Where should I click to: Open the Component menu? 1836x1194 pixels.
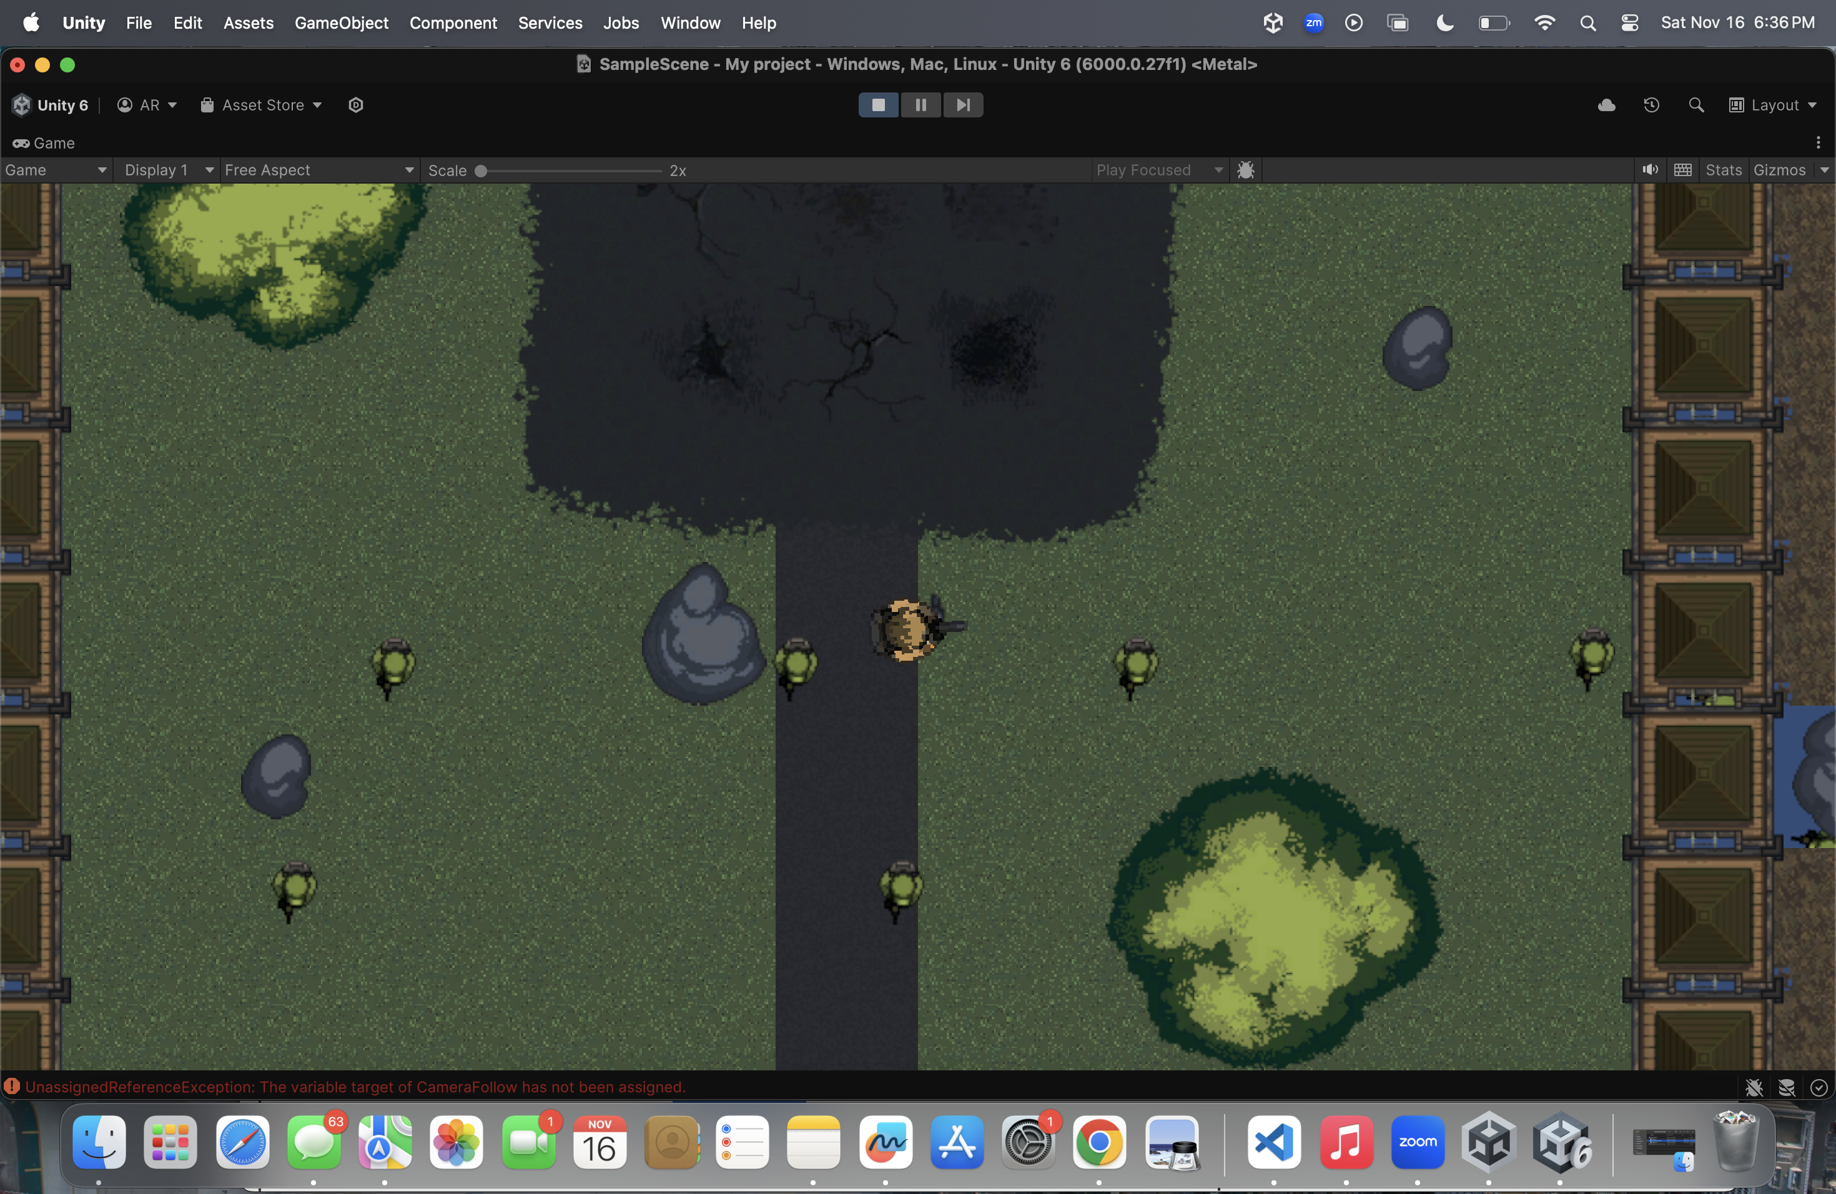click(x=453, y=23)
